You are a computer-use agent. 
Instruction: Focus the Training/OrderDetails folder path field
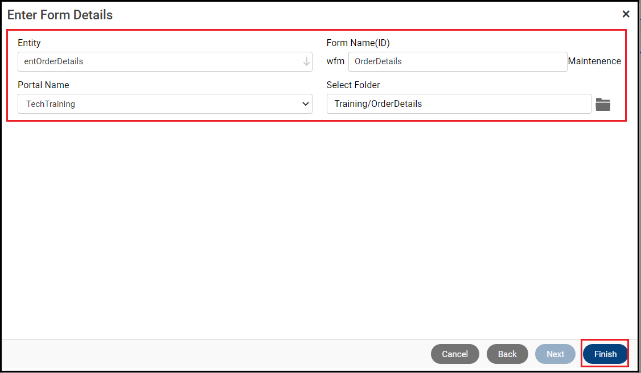(x=458, y=103)
